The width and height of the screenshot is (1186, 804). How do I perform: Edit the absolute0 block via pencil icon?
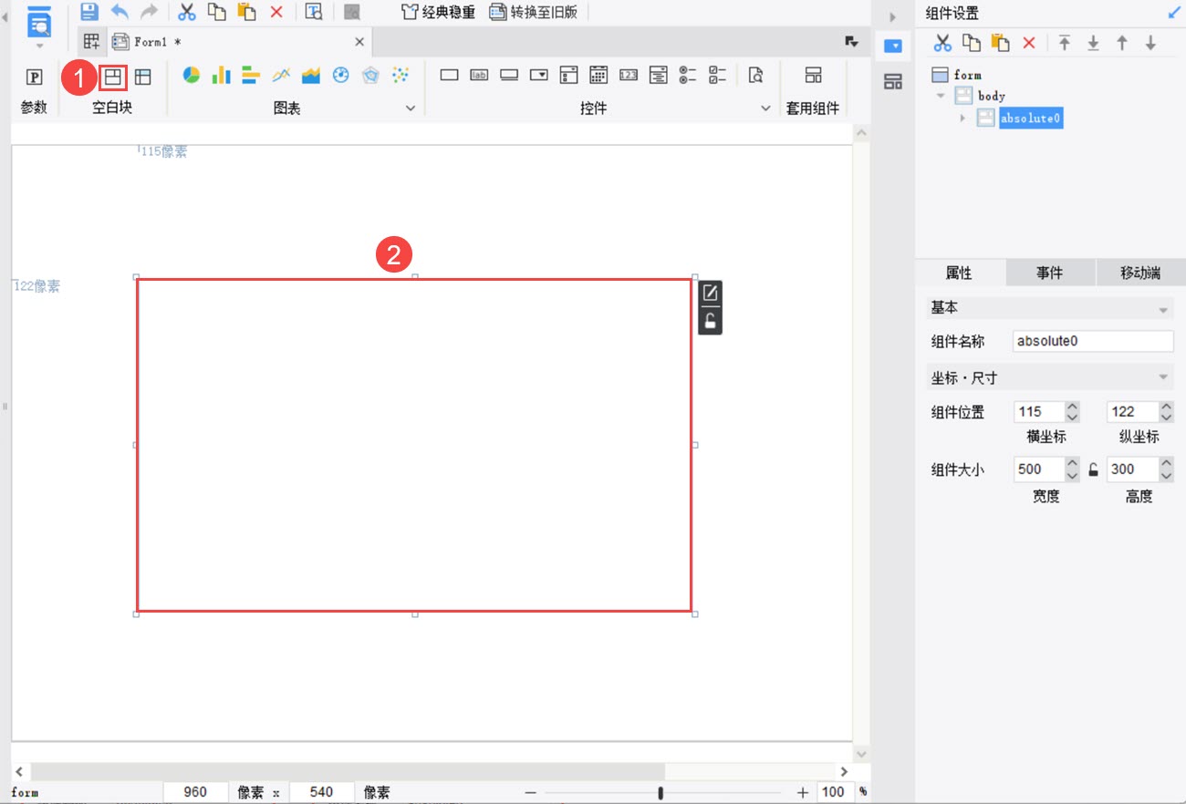pyautogui.click(x=711, y=294)
